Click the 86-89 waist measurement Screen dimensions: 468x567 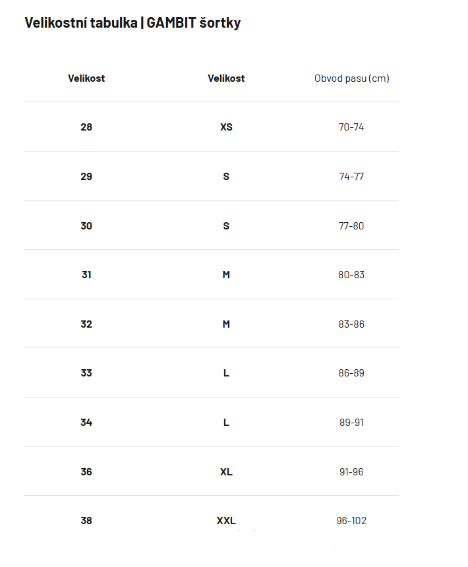(351, 373)
